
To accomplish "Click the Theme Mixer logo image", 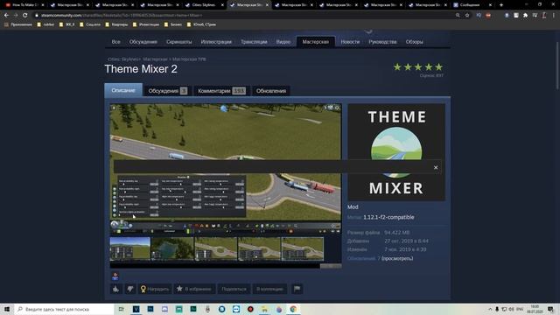I will 396,151.
